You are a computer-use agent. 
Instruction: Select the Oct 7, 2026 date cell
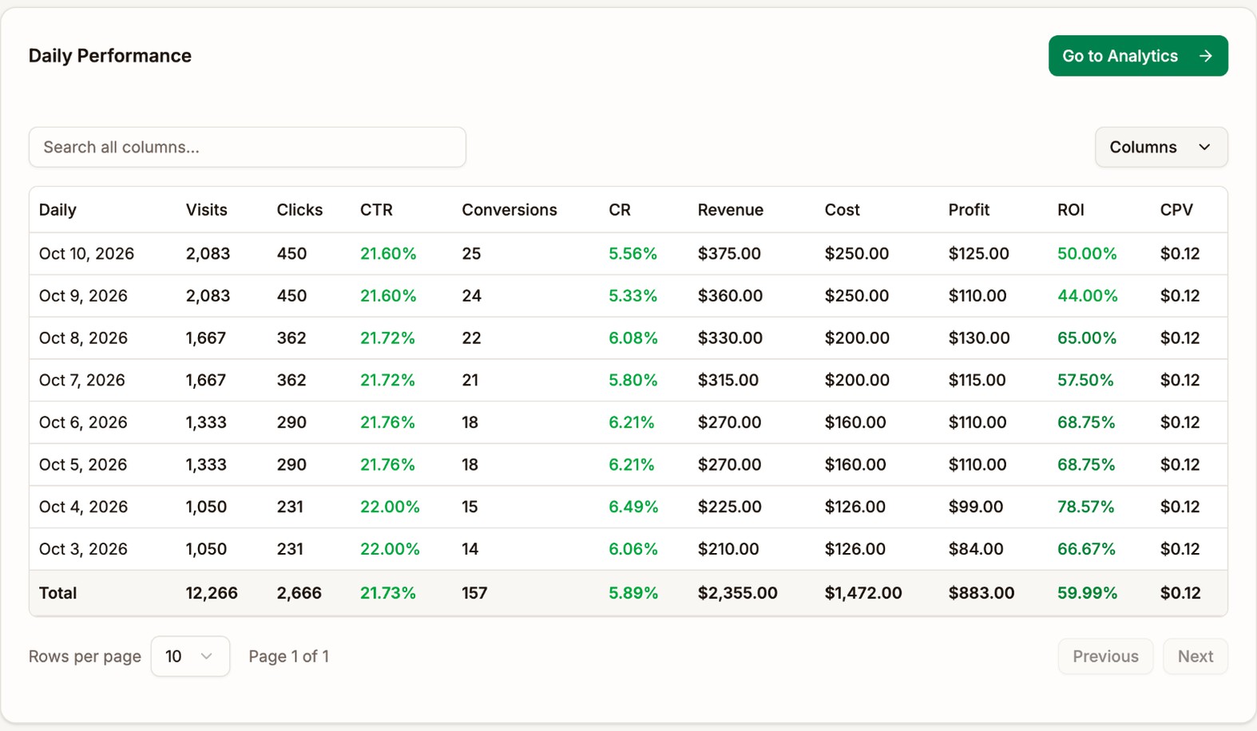pyautogui.click(x=82, y=381)
